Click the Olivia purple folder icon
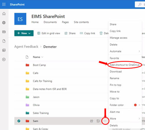Image resolution: width=145 pixels, height=130 pixels. [x=27, y=105]
